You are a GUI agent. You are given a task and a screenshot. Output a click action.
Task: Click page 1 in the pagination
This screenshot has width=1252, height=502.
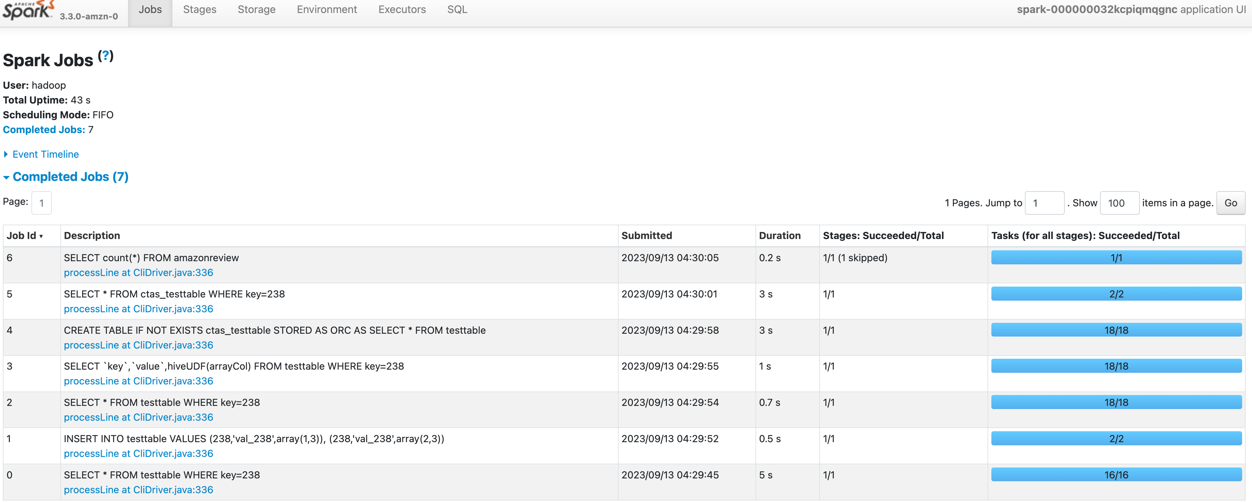[x=41, y=203]
